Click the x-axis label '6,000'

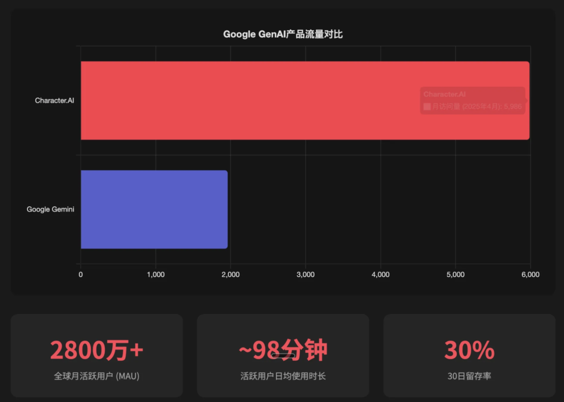[x=530, y=275]
